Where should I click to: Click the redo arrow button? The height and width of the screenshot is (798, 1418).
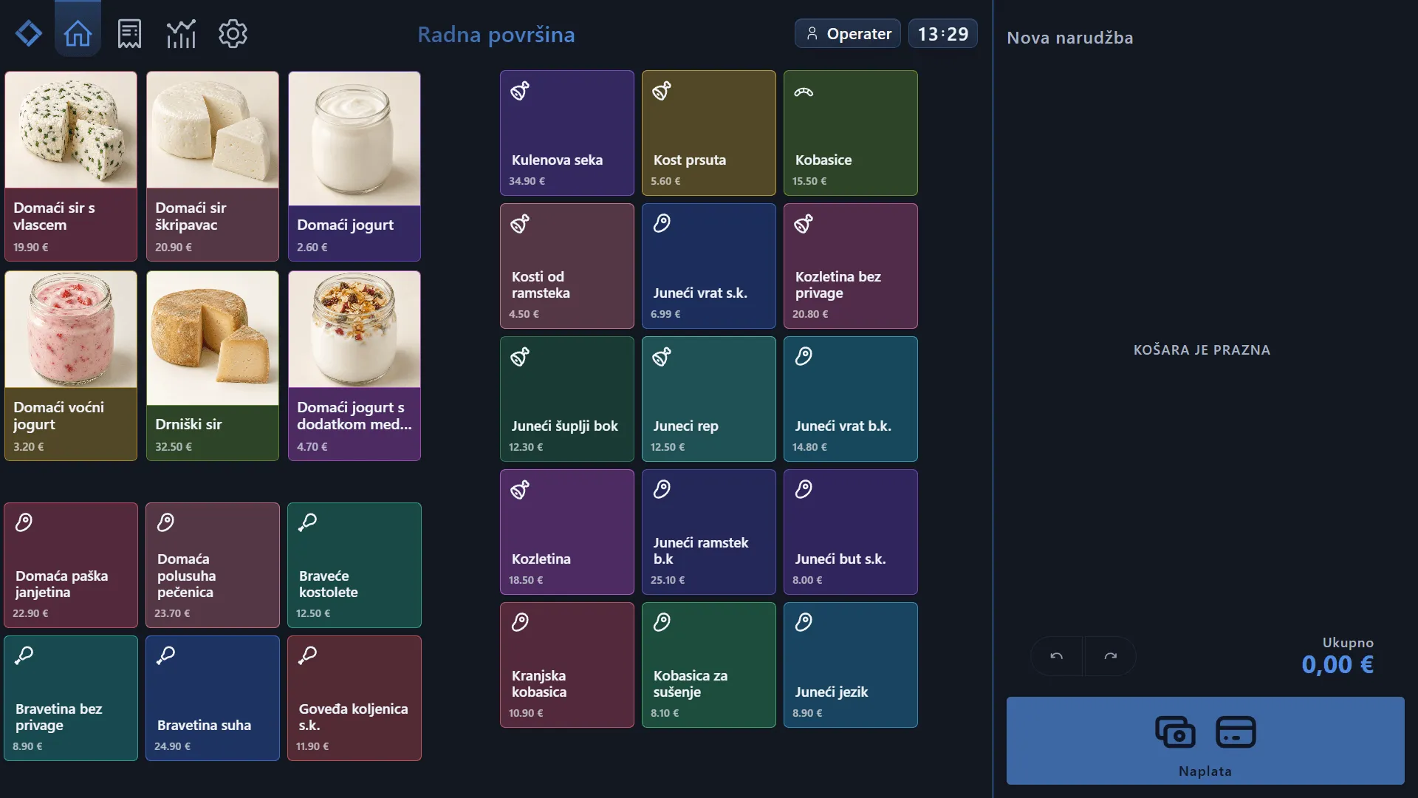point(1110,656)
